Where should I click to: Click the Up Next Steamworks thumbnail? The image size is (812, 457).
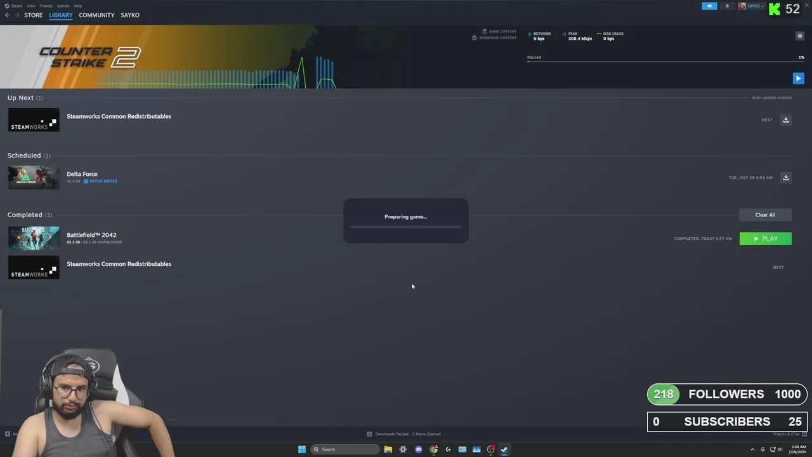34,120
